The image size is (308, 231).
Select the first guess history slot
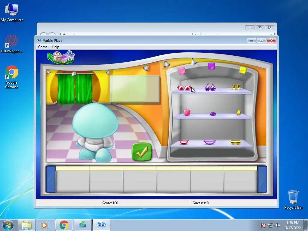73,179
